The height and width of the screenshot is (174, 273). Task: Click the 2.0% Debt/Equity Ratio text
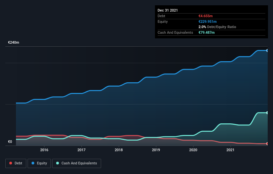point(217,27)
